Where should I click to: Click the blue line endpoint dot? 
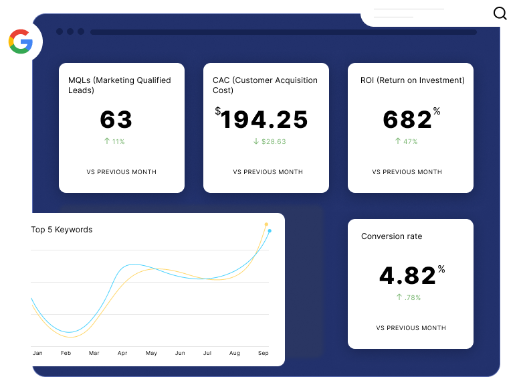coord(270,231)
